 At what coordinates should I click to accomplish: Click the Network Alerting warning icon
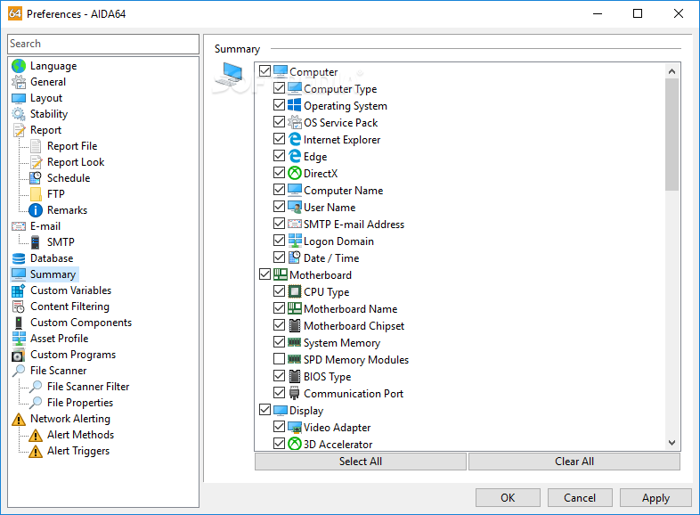[19, 419]
